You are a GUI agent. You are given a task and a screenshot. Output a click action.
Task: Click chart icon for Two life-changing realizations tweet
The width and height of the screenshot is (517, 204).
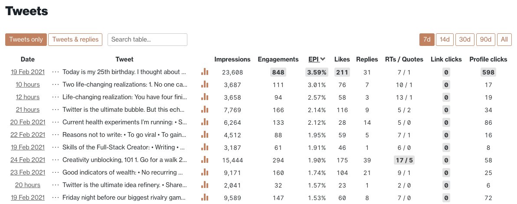[205, 84]
